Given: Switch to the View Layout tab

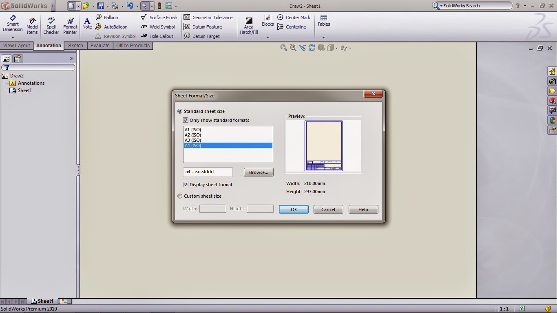Looking at the screenshot, I should (x=17, y=46).
